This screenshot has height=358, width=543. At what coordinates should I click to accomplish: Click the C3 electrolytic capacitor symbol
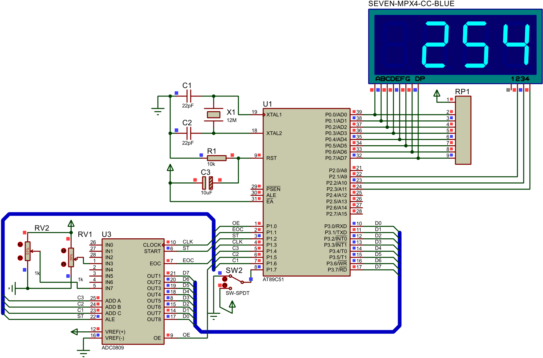pyautogui.click(x=207, y=183)
